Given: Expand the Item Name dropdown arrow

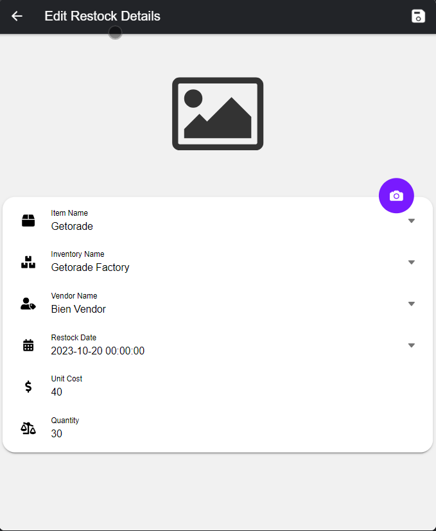Looking at the screenshot, I should (x=412, y=221).
